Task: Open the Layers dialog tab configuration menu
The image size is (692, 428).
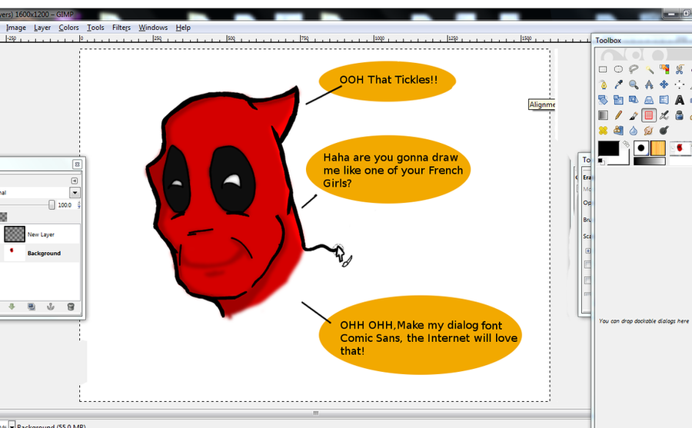Action: tap(74, 181)
